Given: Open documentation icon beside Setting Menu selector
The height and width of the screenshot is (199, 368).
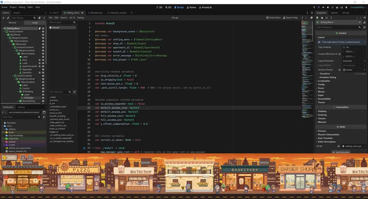Looking at the screenshot, I should point(365,22).
